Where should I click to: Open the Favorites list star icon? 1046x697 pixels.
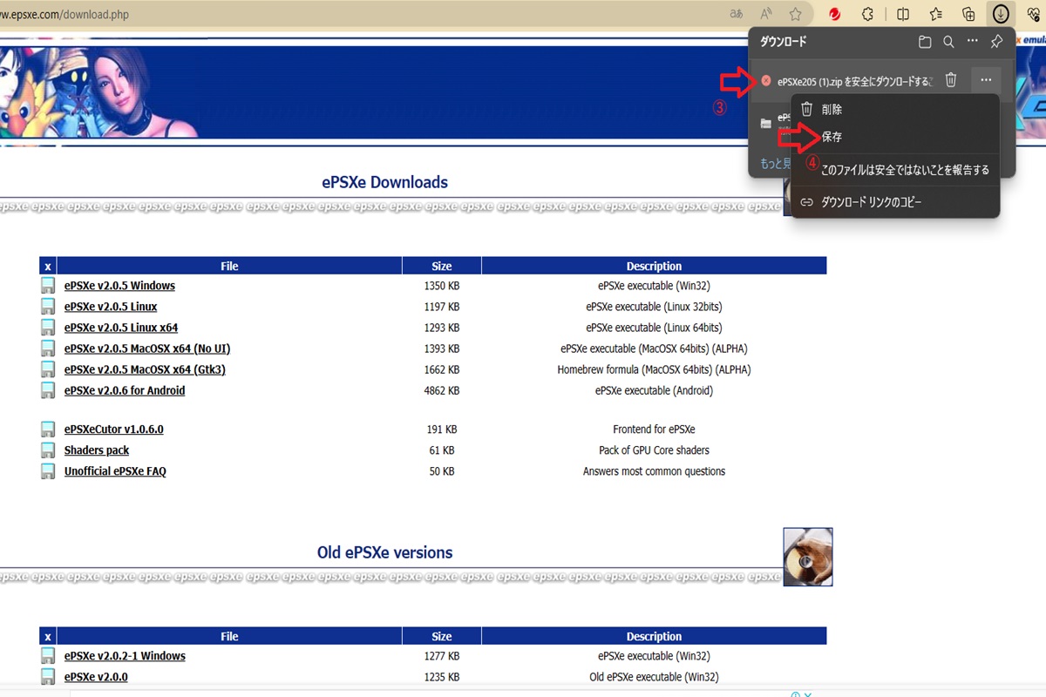tap(935, 14)
